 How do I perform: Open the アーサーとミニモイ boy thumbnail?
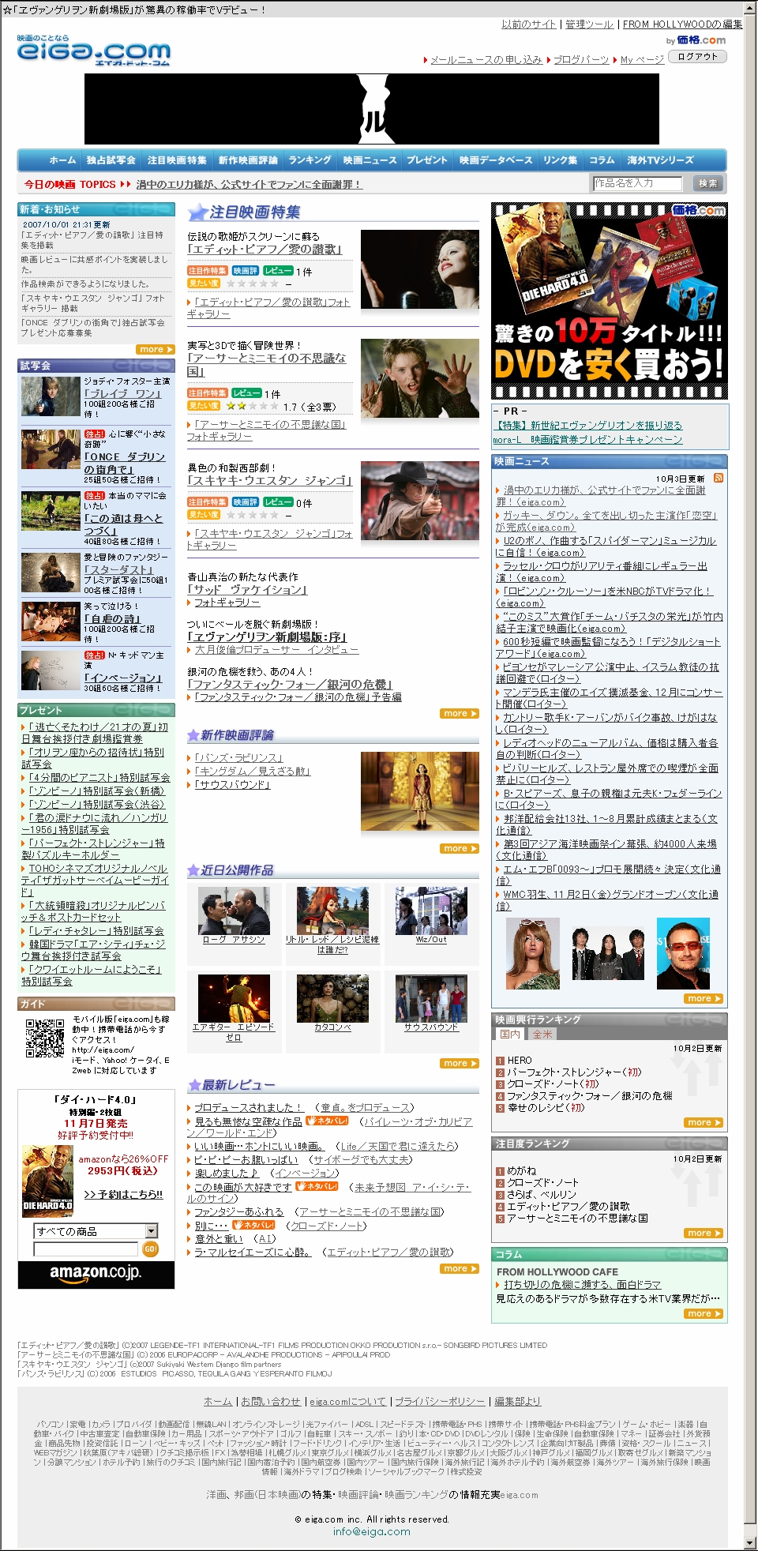coord(420,378)
